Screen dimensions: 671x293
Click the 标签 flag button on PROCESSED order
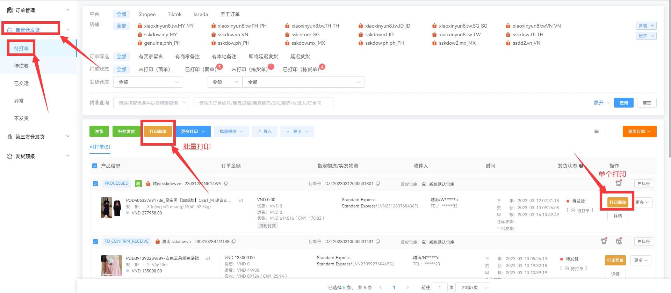coord(644,183)
